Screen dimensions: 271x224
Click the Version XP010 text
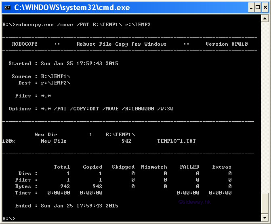pos(226,44)
